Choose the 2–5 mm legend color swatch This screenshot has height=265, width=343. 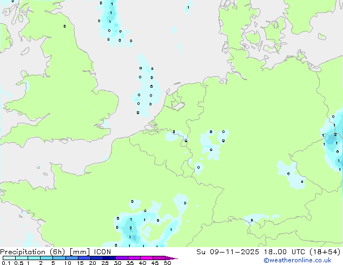click(47, 258)
